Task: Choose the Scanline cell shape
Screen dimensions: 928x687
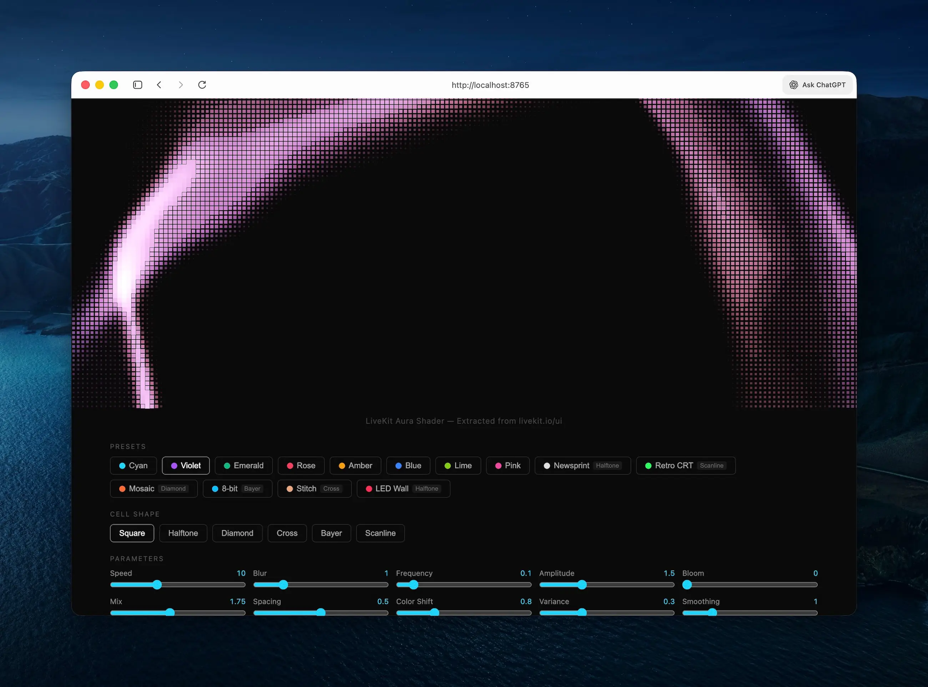Action: point(380,533)
